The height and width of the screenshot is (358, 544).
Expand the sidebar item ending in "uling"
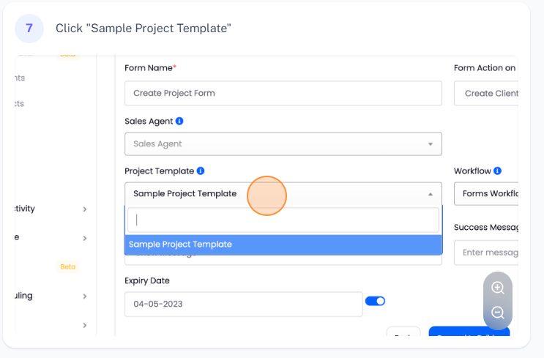(x=84, y=297)
